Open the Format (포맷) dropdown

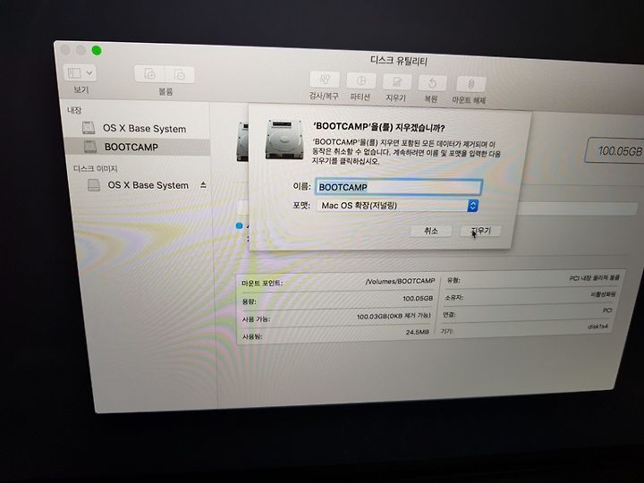397,206
